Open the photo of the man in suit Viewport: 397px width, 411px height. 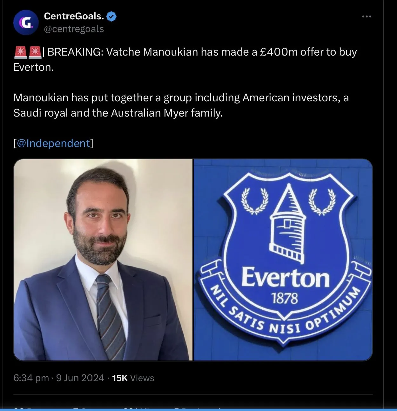[103, 259]
